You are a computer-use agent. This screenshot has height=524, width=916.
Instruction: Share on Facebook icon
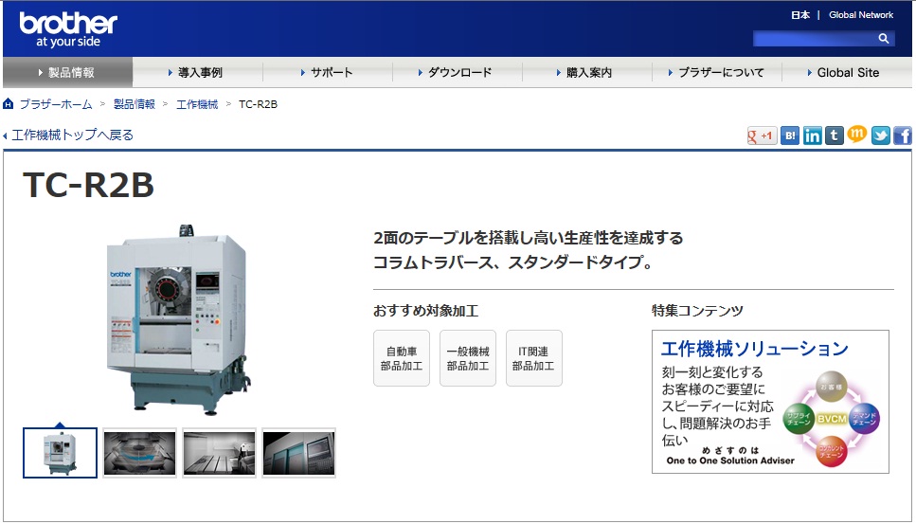tap(903, 136)
